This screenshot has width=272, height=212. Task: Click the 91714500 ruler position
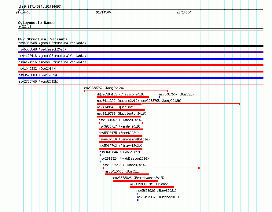(x=103, y=12)
